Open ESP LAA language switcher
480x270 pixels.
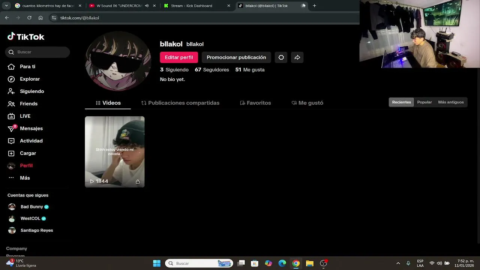pyautogui.click(x=420, y=263)
